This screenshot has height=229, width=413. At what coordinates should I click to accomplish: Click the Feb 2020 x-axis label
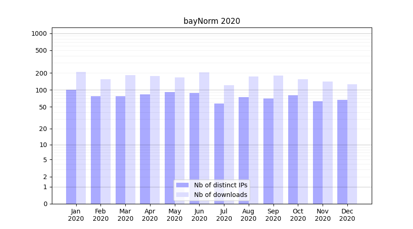click(x=100, y=215)
